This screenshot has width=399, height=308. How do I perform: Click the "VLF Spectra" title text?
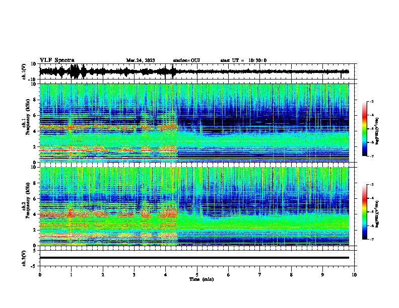[57, 60]
